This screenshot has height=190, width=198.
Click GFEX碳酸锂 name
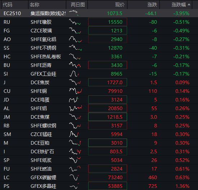pos(43,177)
